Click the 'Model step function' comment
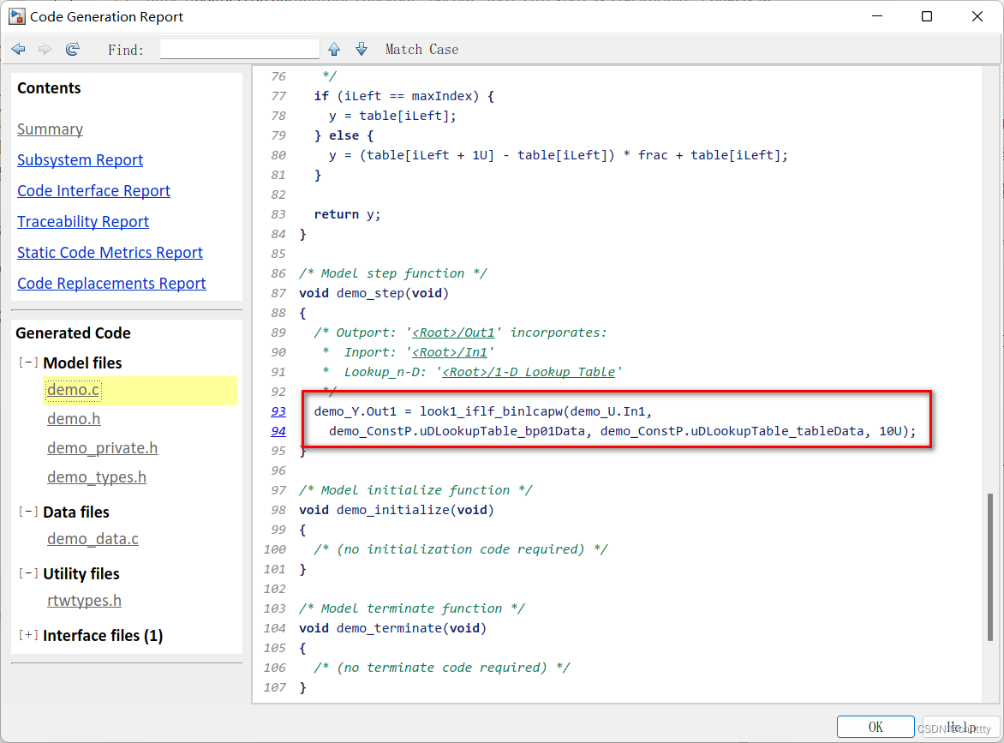Image resolution: width=1004 pixels, height=743 pixels. tap(392, 273)
